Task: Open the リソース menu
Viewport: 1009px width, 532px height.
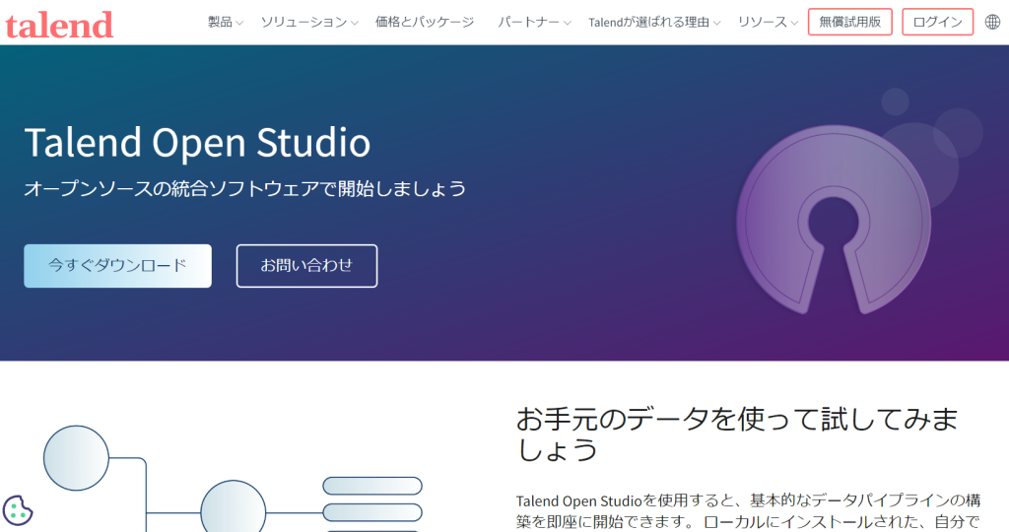Action: [x=768, y=22]
